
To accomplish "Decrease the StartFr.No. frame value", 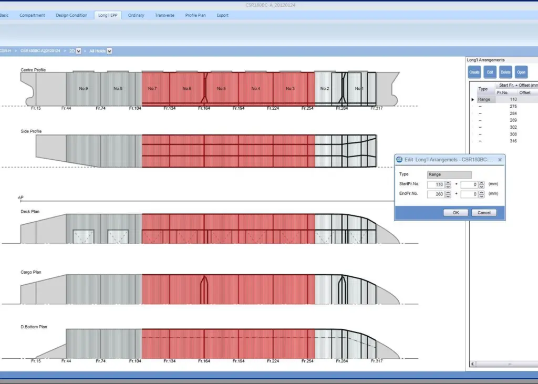I will [x=448, y=186].
